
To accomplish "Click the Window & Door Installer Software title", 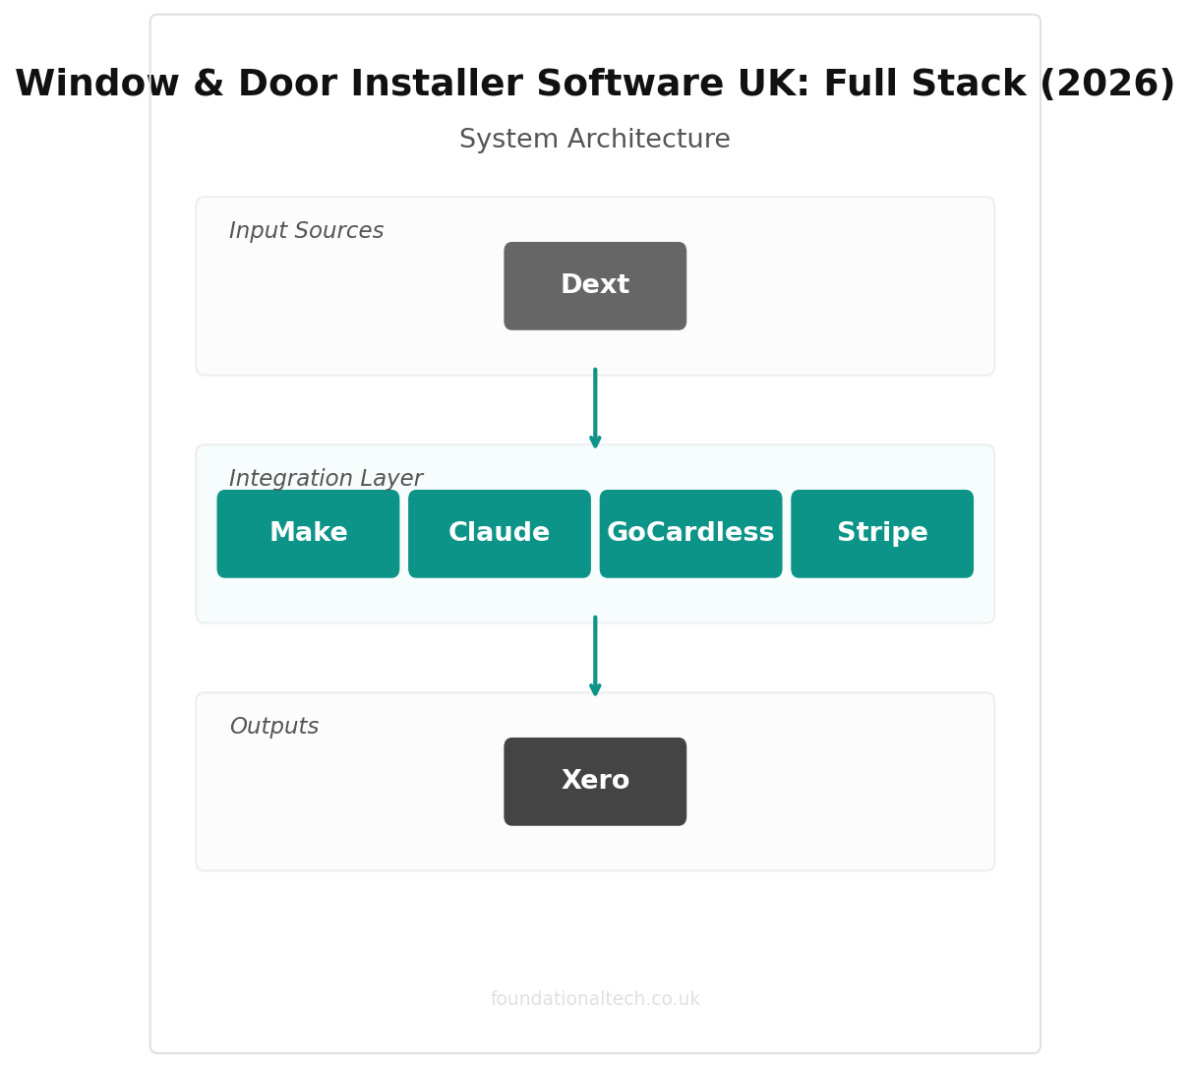I will click(x=595, y=85).
